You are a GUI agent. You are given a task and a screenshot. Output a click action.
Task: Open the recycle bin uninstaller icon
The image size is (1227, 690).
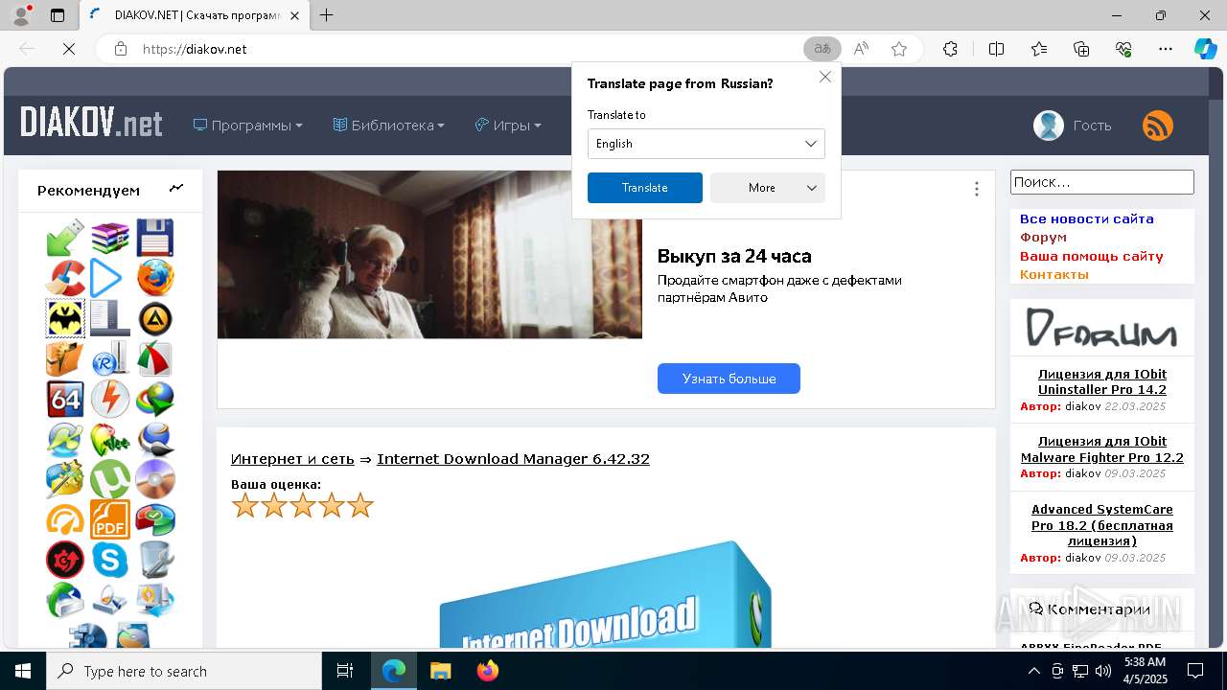tap(155, 560)
